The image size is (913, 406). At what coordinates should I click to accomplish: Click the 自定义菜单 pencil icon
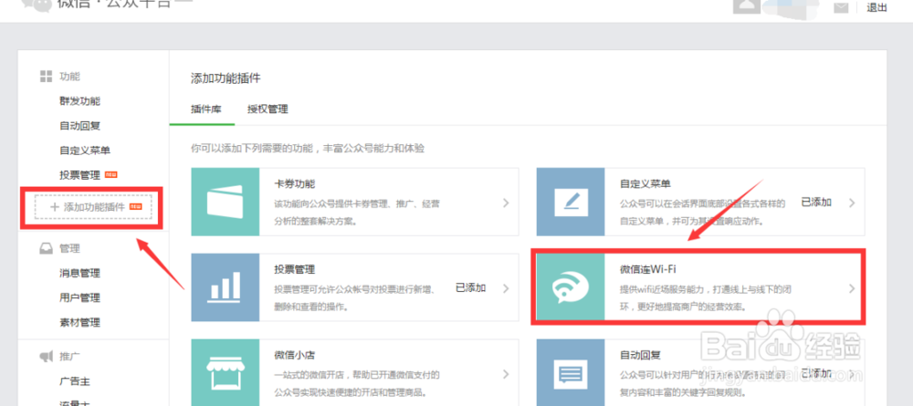(x=571, y=202)
